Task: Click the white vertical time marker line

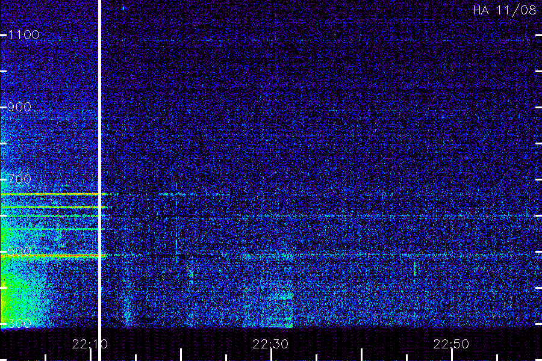Action: pos(99,180)
